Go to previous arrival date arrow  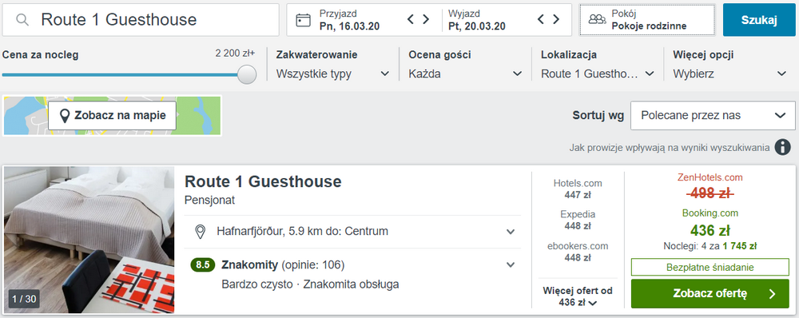tap(411, 19)
